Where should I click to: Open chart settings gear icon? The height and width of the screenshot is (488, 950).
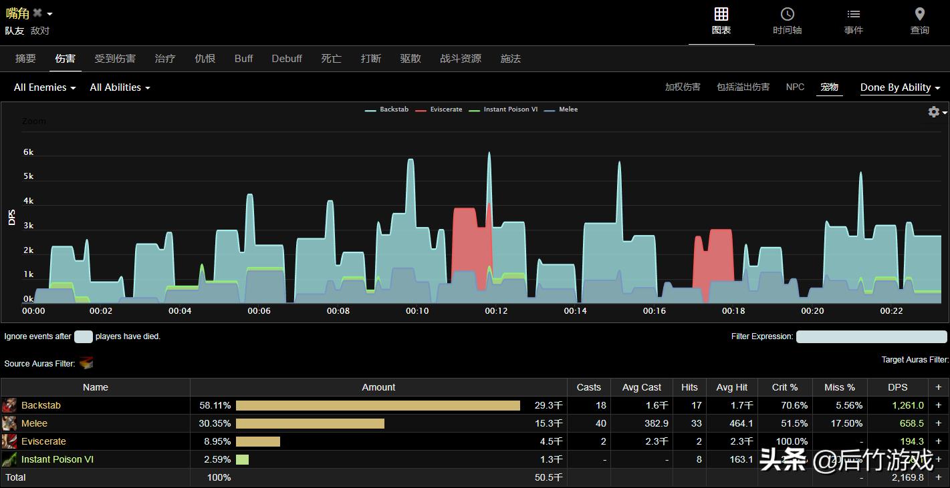(934, 112)
